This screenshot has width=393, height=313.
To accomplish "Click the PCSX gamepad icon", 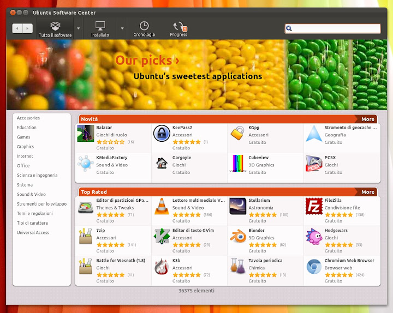I will coord(314,163).
